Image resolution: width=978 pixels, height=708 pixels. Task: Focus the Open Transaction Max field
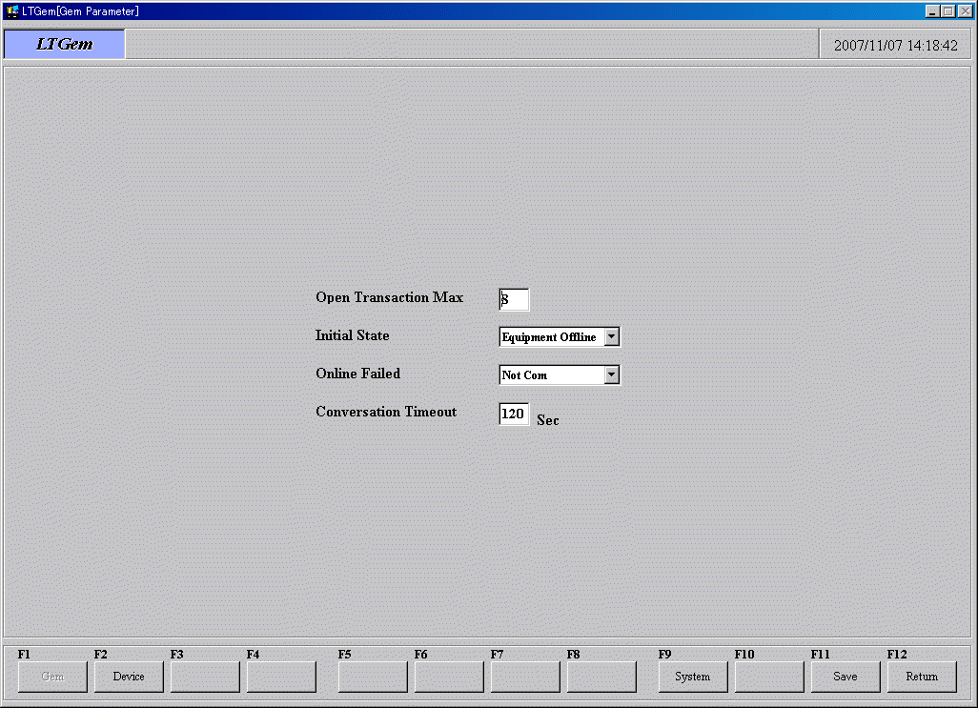(514, 299)
